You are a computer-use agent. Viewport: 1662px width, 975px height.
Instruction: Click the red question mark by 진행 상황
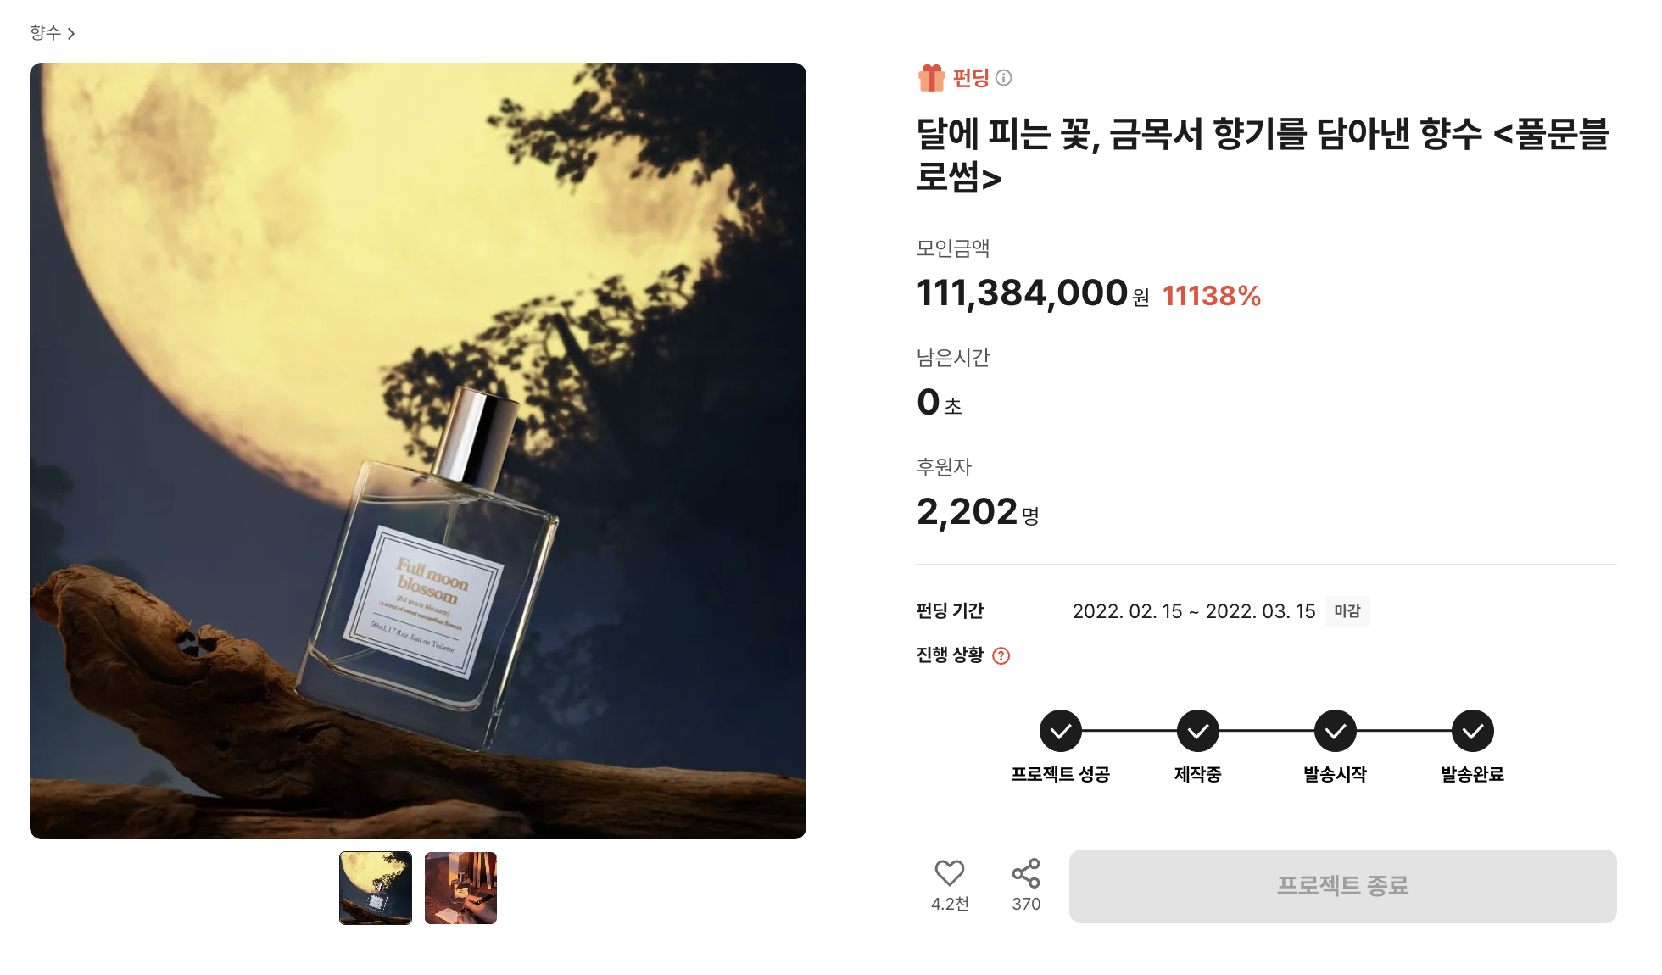point(1001,655)
